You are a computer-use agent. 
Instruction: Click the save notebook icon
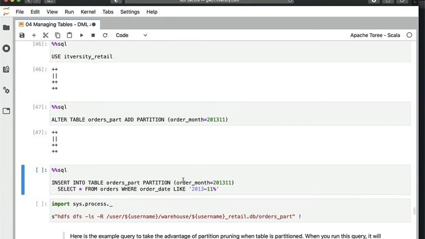click(22, 35)
